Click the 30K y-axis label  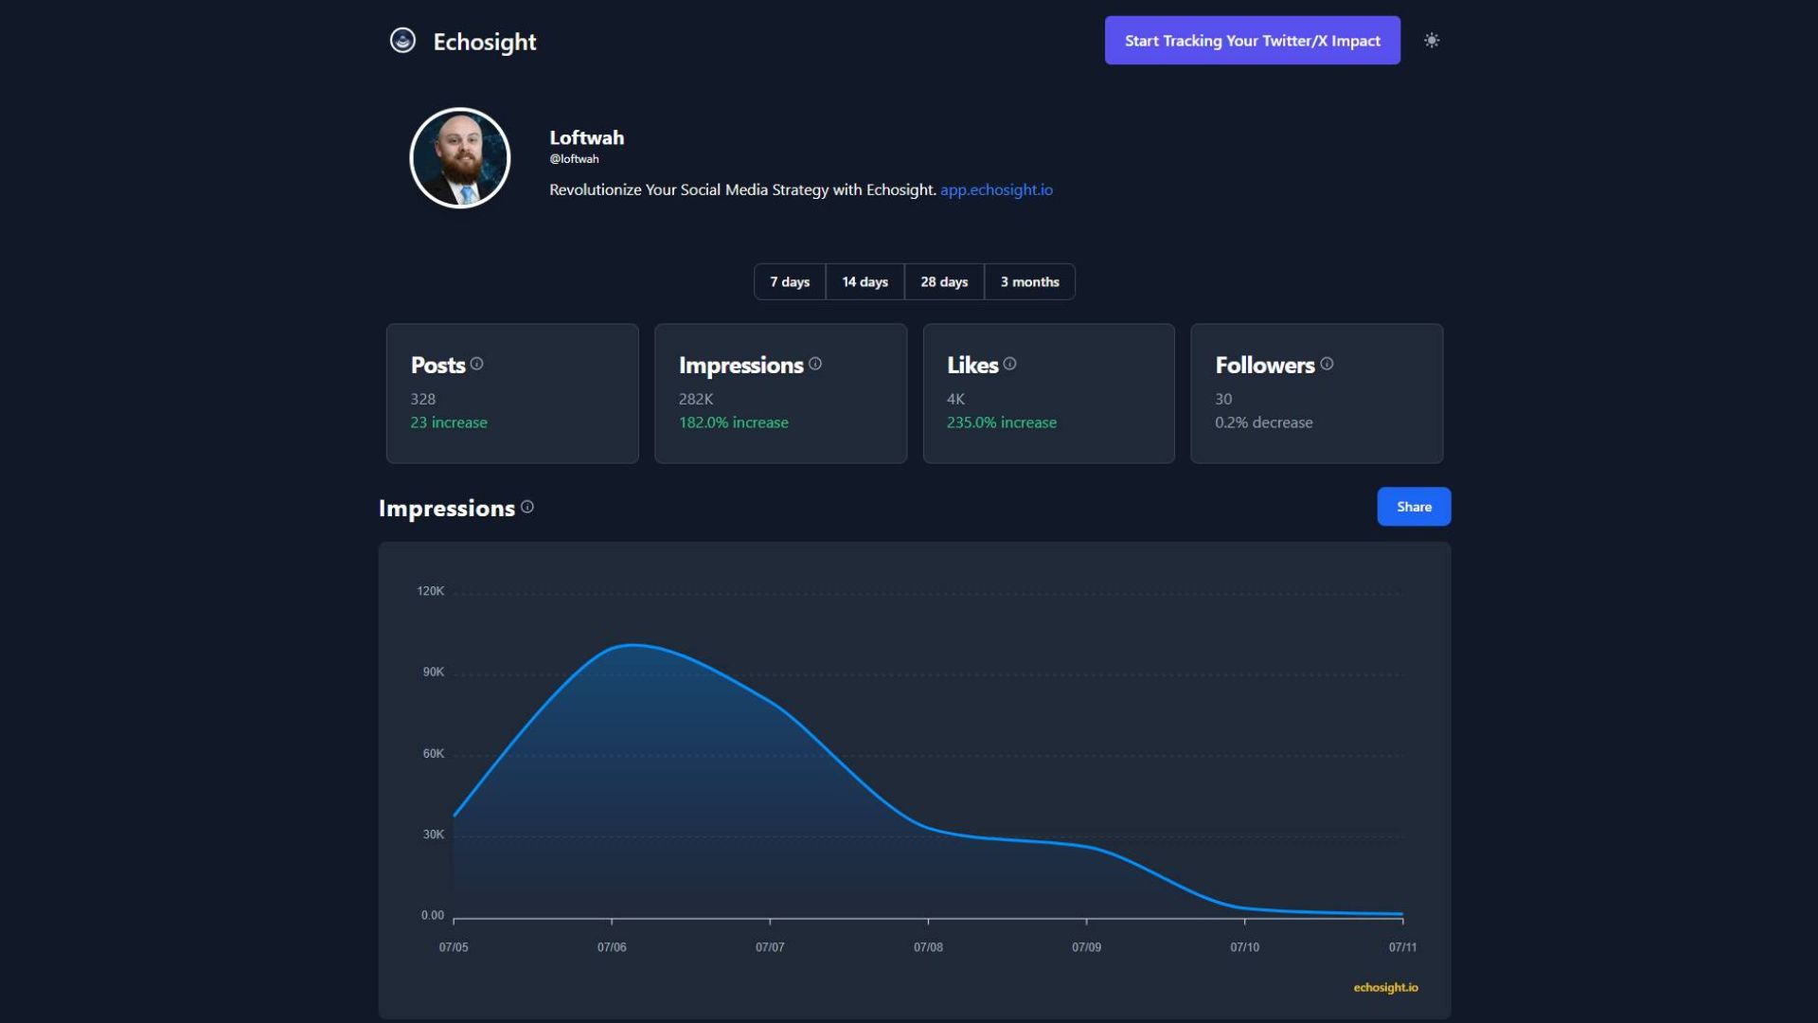pos(434,835)
